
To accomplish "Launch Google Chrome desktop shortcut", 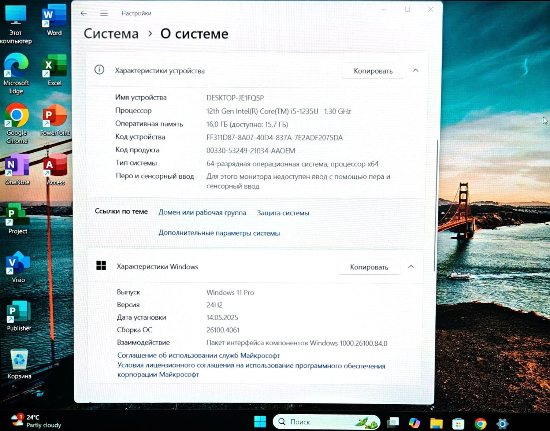I will (17, 123).
